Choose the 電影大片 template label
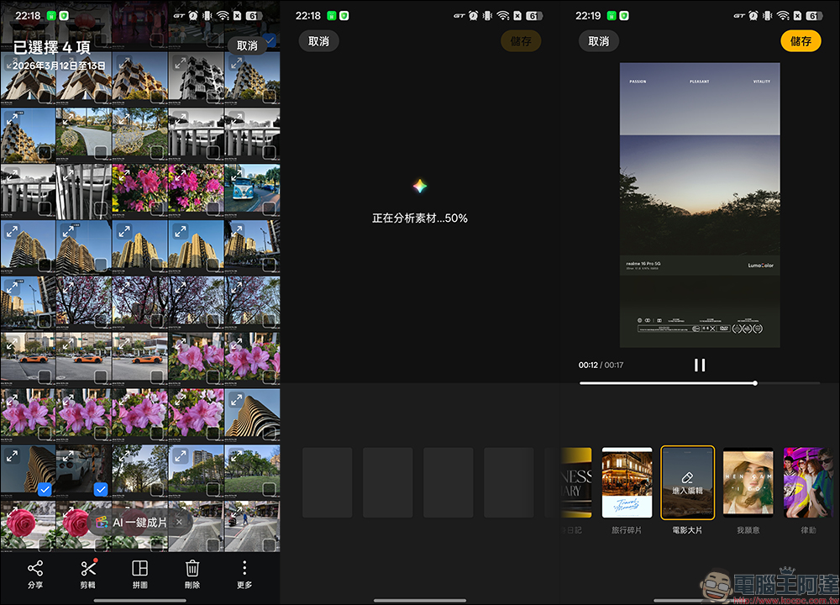Viewport: 840px width, 605px height. 687,530
